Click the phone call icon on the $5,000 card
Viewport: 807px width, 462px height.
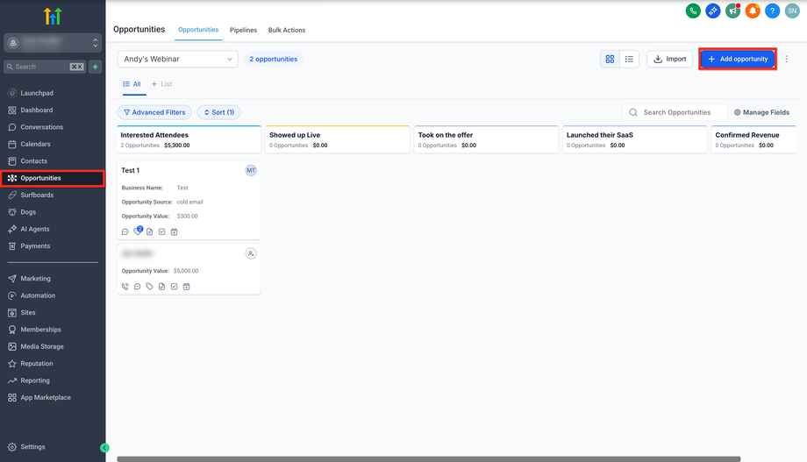pos(125,287)
